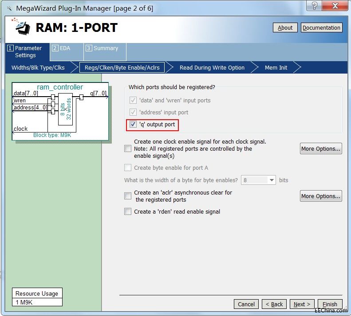Click the 'address' input port checkbox

tap(133, 112)
